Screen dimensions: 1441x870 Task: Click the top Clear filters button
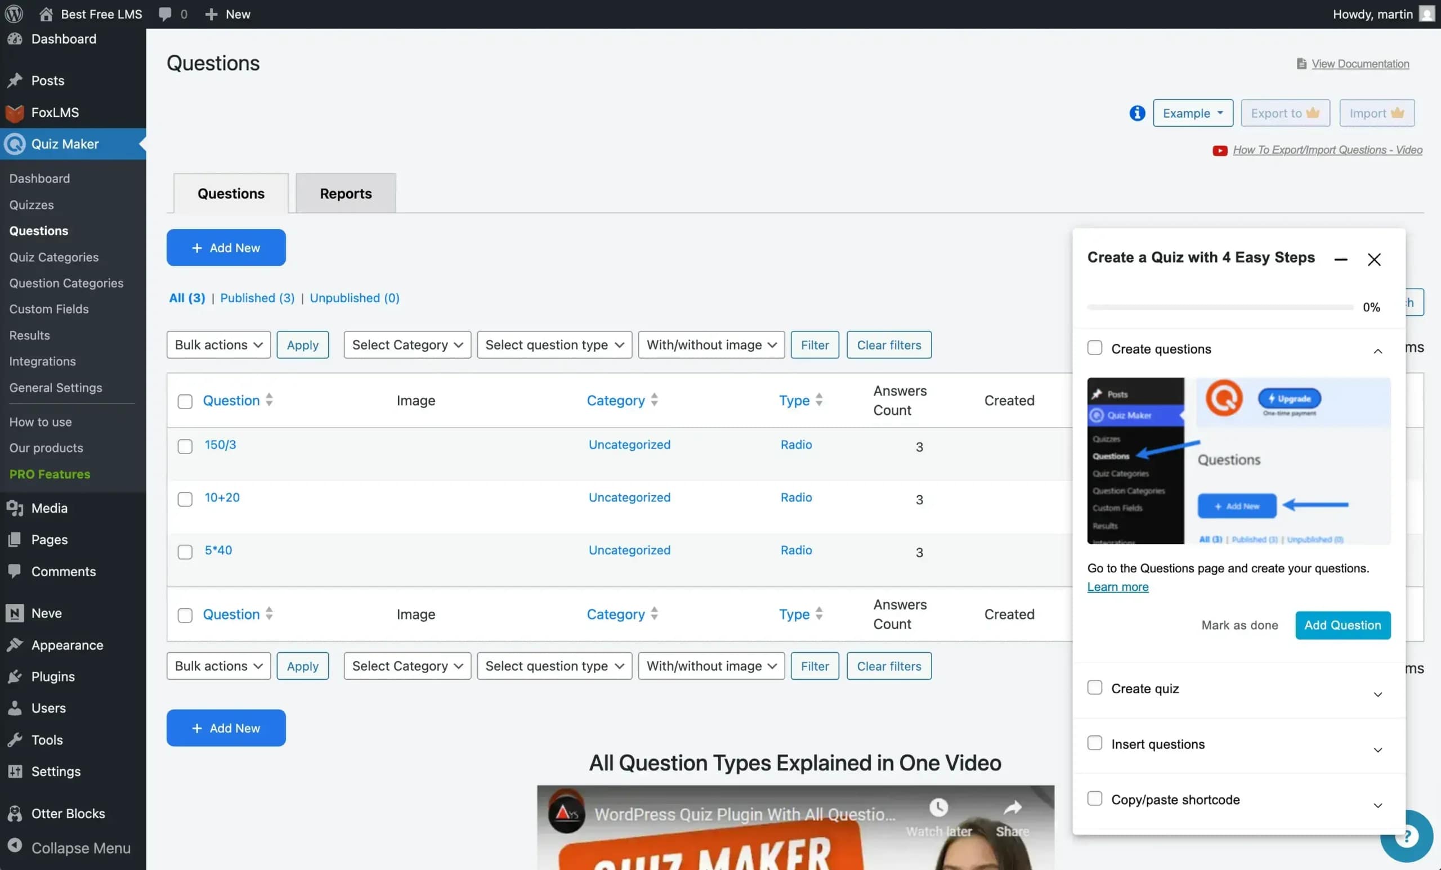[x=888, y=345]
